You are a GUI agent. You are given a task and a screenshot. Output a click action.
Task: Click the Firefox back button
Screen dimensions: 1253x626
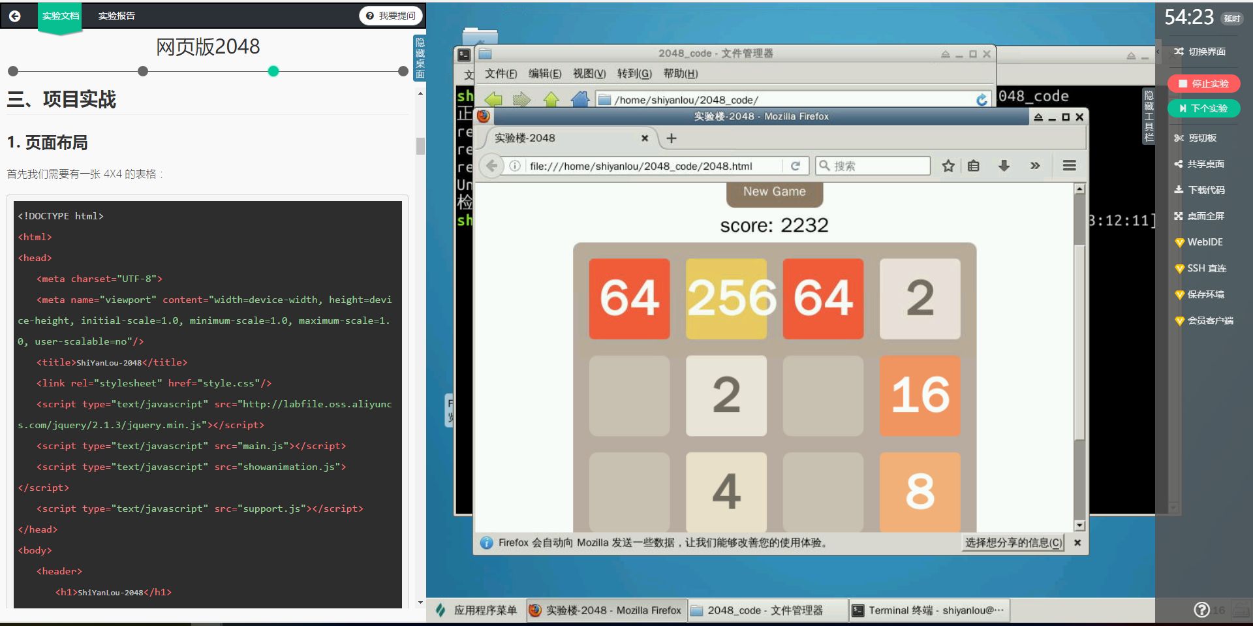point(492,166)
